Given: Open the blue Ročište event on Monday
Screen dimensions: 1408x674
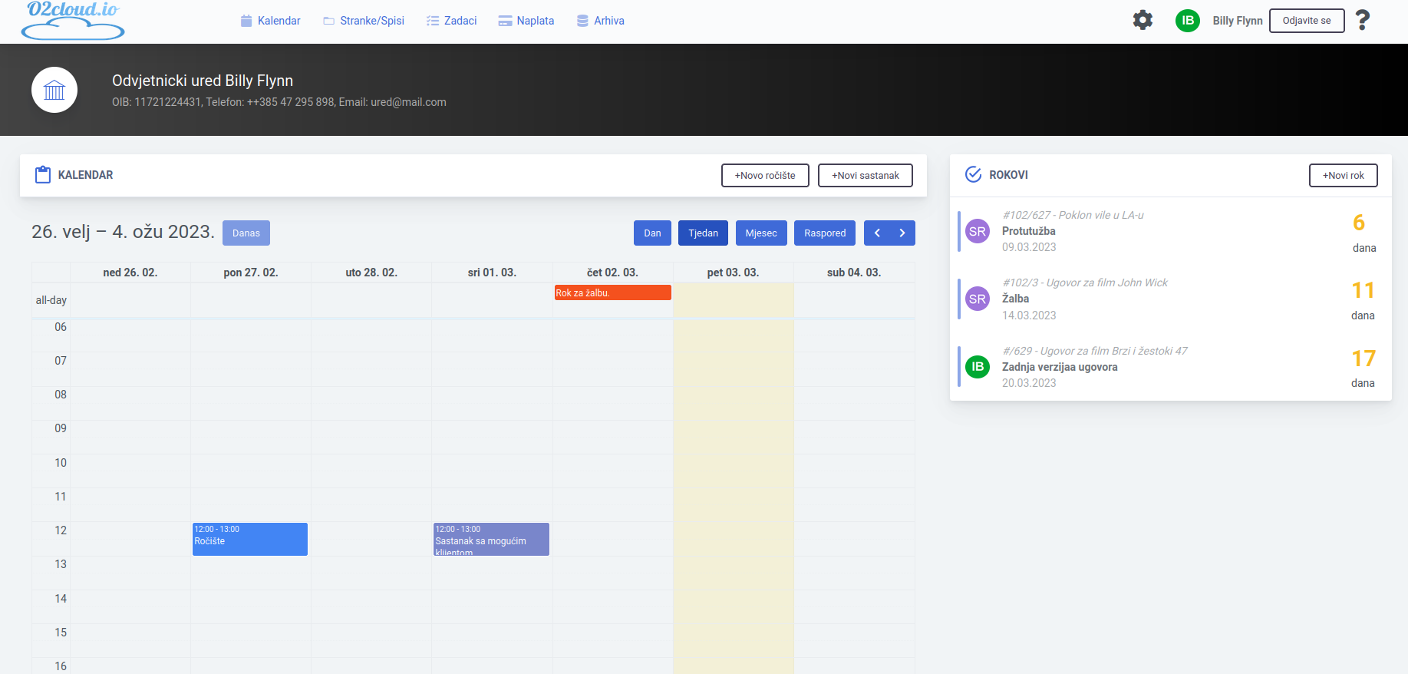Looking at the screenshot, I should tap(249, 539).
